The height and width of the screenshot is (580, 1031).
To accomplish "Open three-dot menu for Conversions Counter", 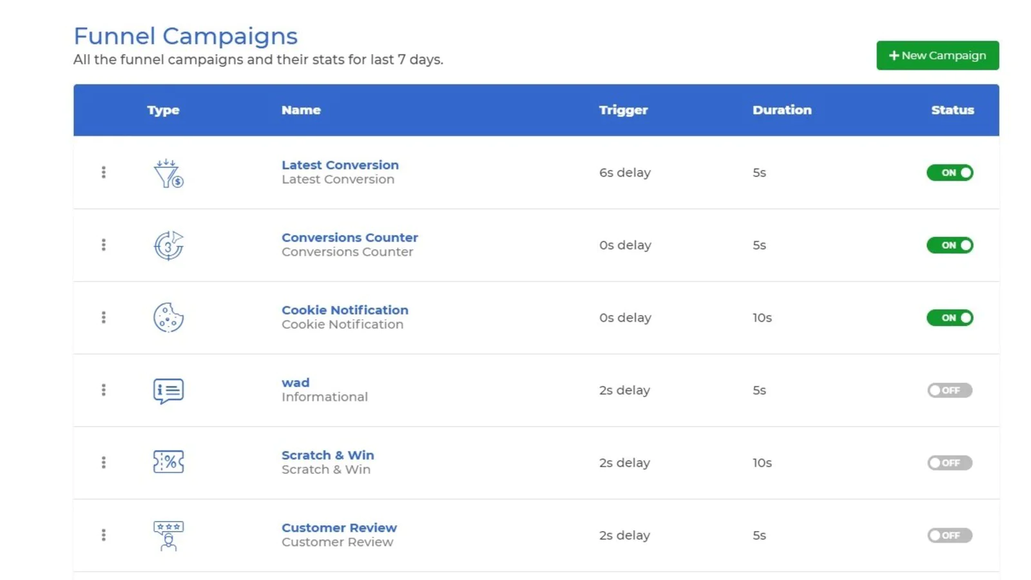I will [103, 245].
